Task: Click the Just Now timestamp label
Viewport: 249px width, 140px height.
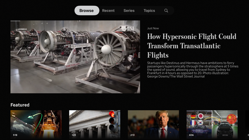Action: pos(153,28)
